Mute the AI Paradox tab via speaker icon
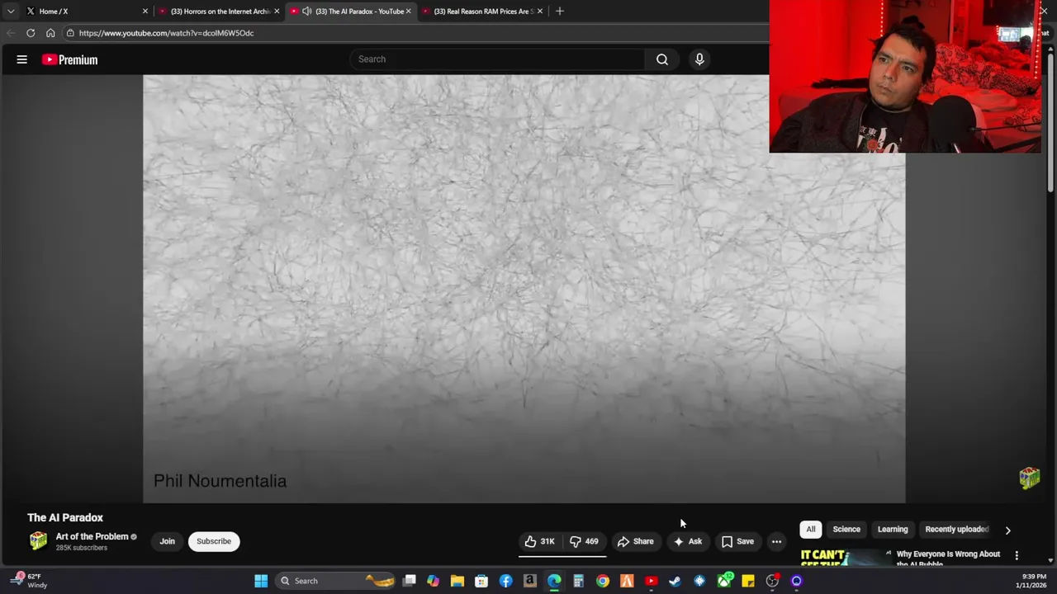 [x=307, y=12]
